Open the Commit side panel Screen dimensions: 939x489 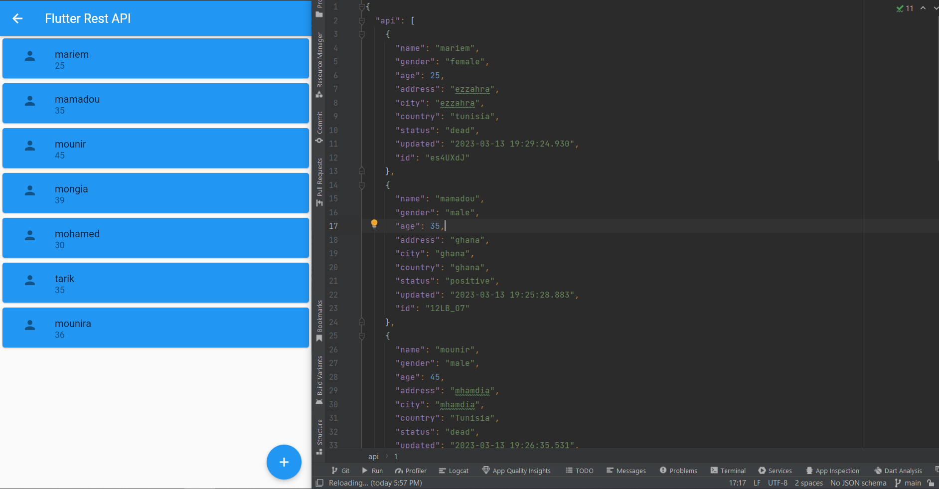319,127
